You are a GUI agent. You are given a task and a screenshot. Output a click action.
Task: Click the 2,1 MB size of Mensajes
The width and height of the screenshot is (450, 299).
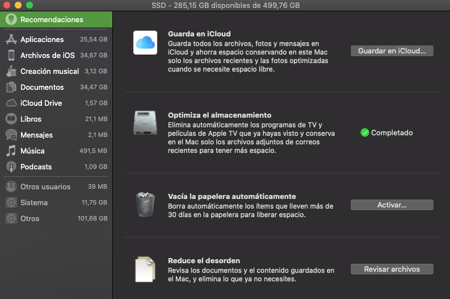(98, 135)
